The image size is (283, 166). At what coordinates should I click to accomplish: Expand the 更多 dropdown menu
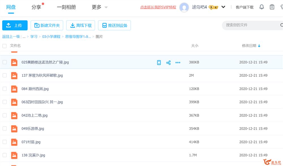click(x=100, y=7)
